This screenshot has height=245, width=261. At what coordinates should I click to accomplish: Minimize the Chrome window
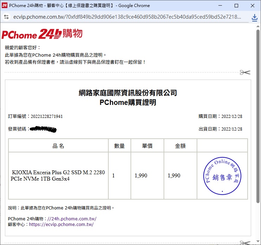tap(220, 6)
